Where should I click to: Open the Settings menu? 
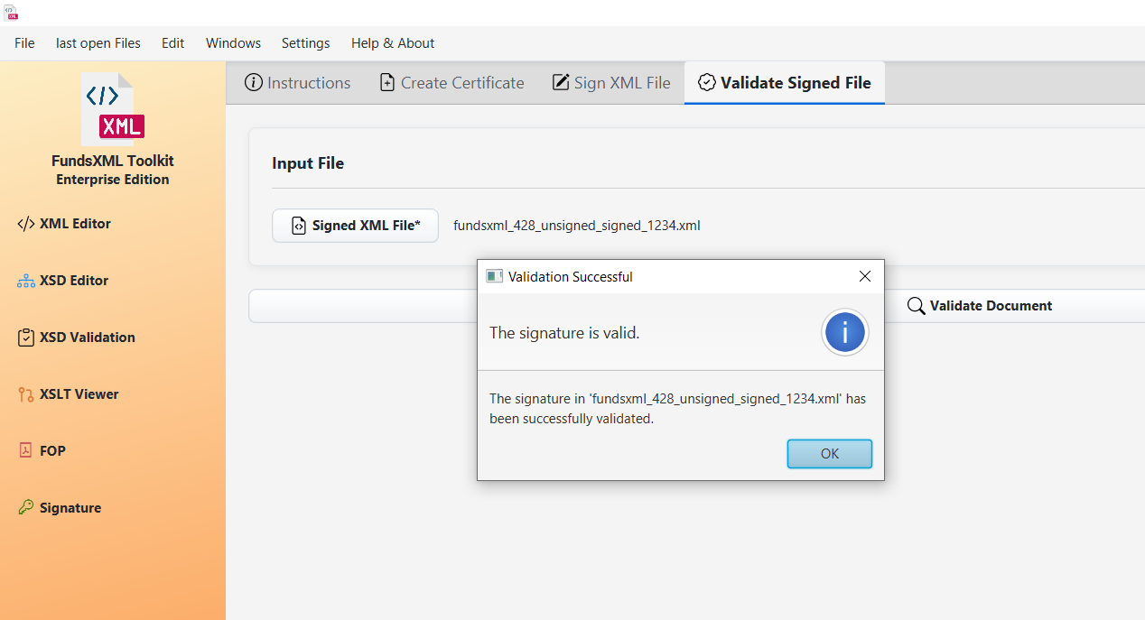click(x=305, y=43)
